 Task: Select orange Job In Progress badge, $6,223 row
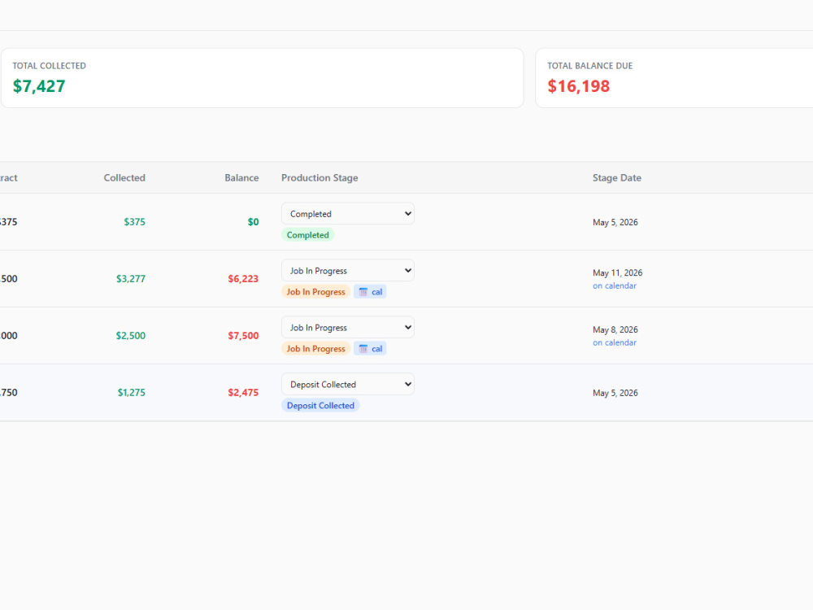pos(315,291)
